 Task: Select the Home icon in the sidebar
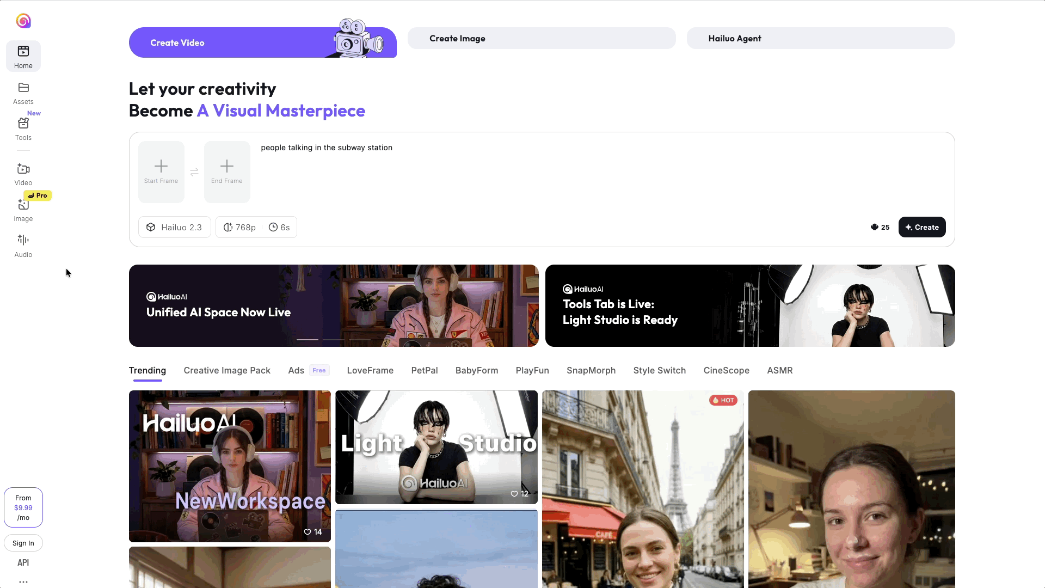point(23,56)
